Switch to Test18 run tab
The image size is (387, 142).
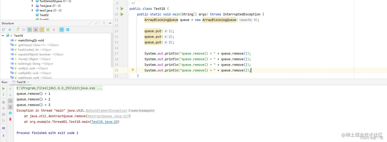tap(21, 82)
